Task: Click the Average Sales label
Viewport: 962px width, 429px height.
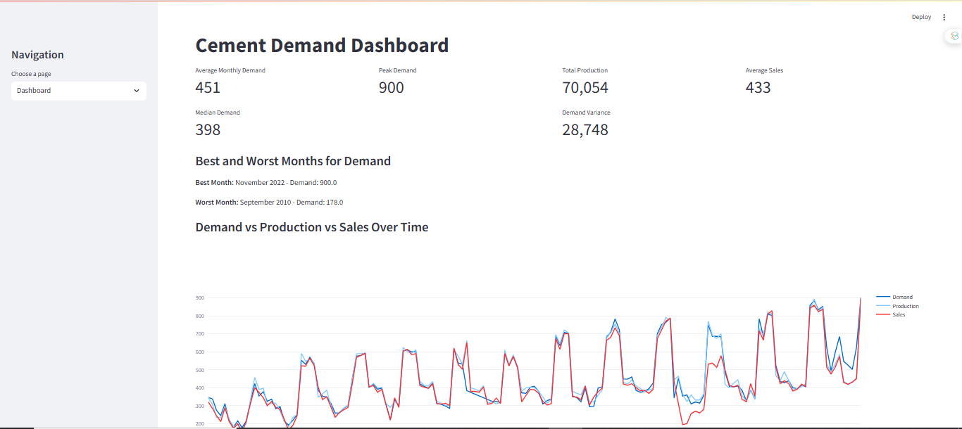Action: click(765, 70)
